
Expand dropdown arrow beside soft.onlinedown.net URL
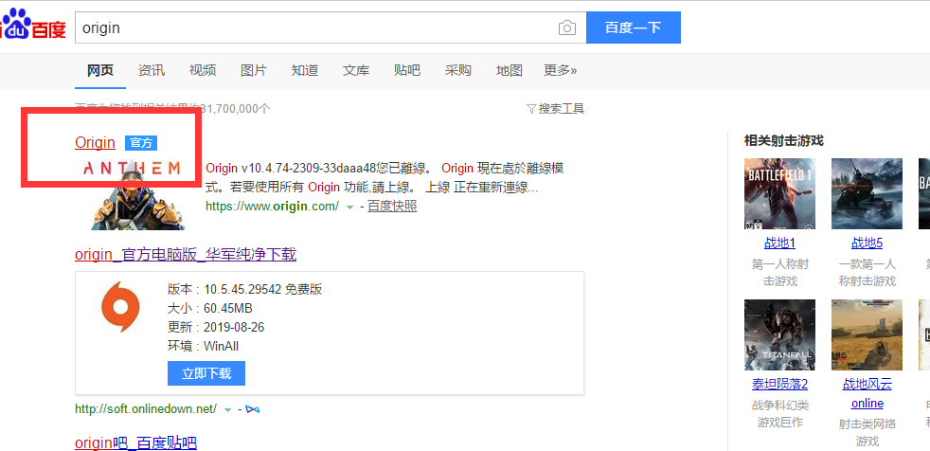(227, 409)
